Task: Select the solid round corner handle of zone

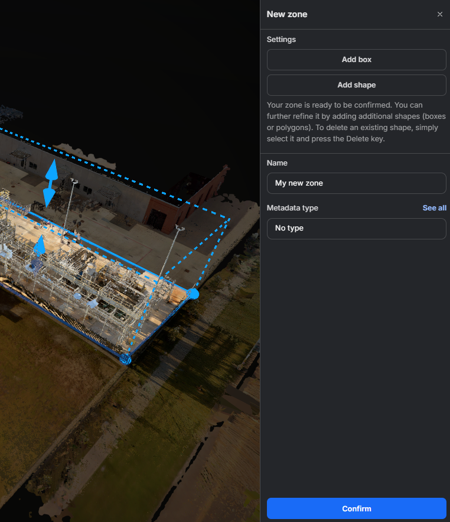Action: [193, 294]
